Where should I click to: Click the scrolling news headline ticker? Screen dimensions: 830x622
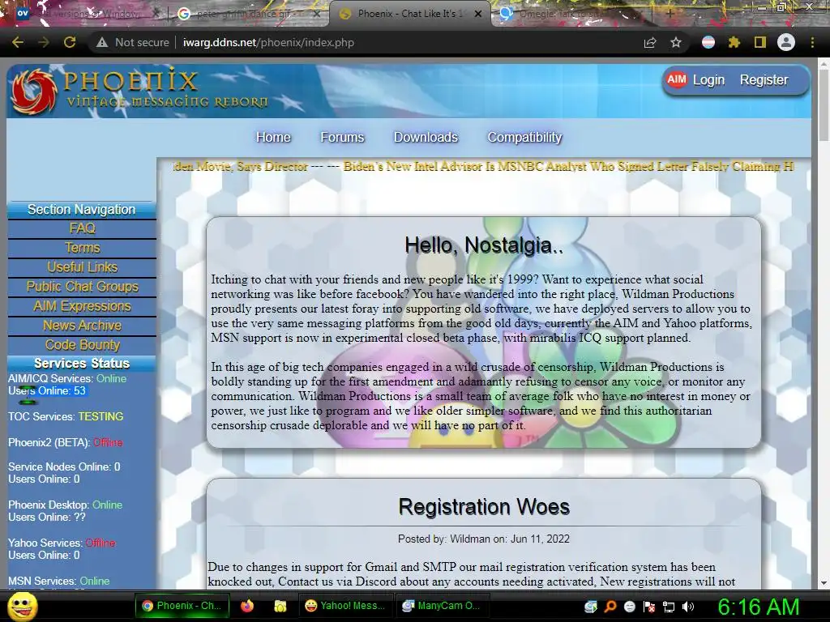click(x=484, y=166)
